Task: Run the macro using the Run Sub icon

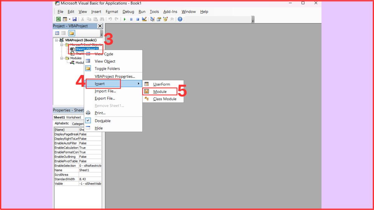Action: [125, 19]
